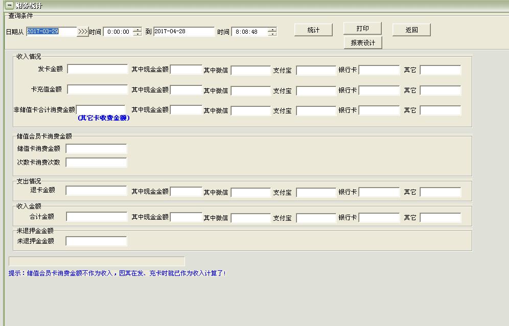The image size is (509, 326).
Task: Decrease start time with the down arrow
Action: (x=137, y=34)
